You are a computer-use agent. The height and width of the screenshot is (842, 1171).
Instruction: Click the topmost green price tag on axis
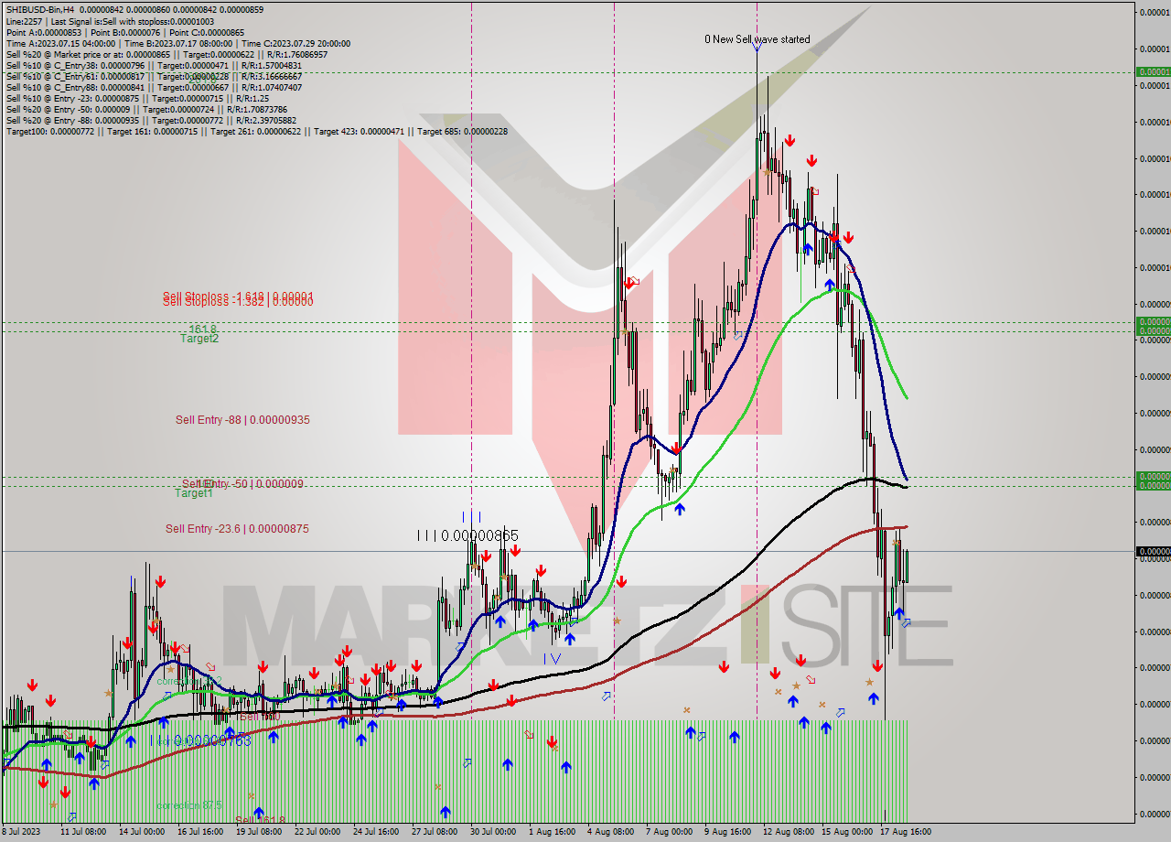click(x=1153, y=71)
